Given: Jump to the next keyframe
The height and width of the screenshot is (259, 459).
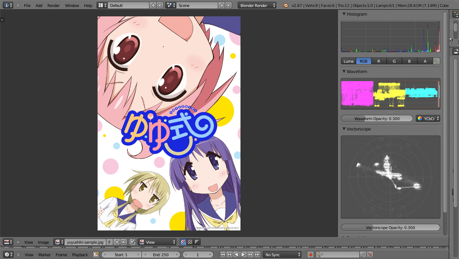Looking at the screenshot, I should 250,254.
